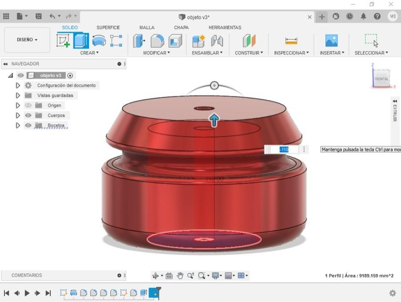The width and height of the screenshot is (401, 302).
Task: Select the Shell tool
Action: 175,40
